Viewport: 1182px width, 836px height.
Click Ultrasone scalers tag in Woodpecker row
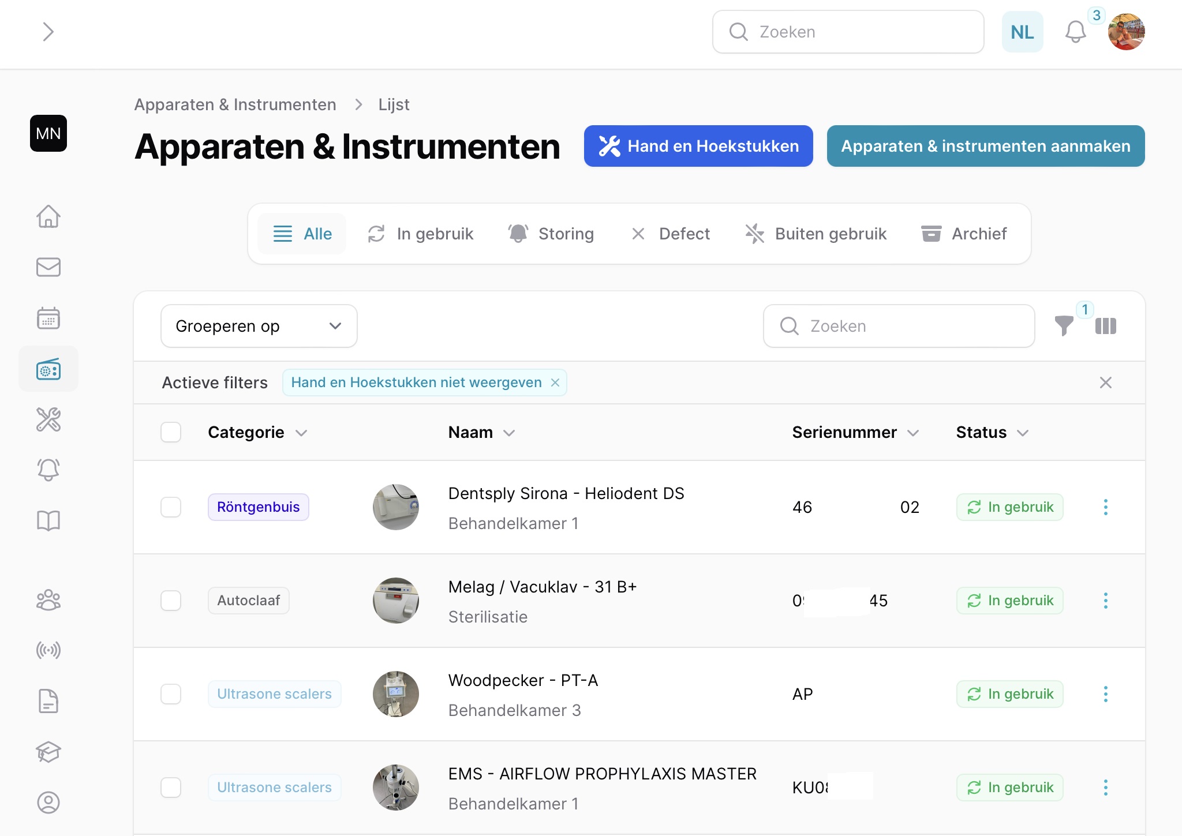point(275,694)
